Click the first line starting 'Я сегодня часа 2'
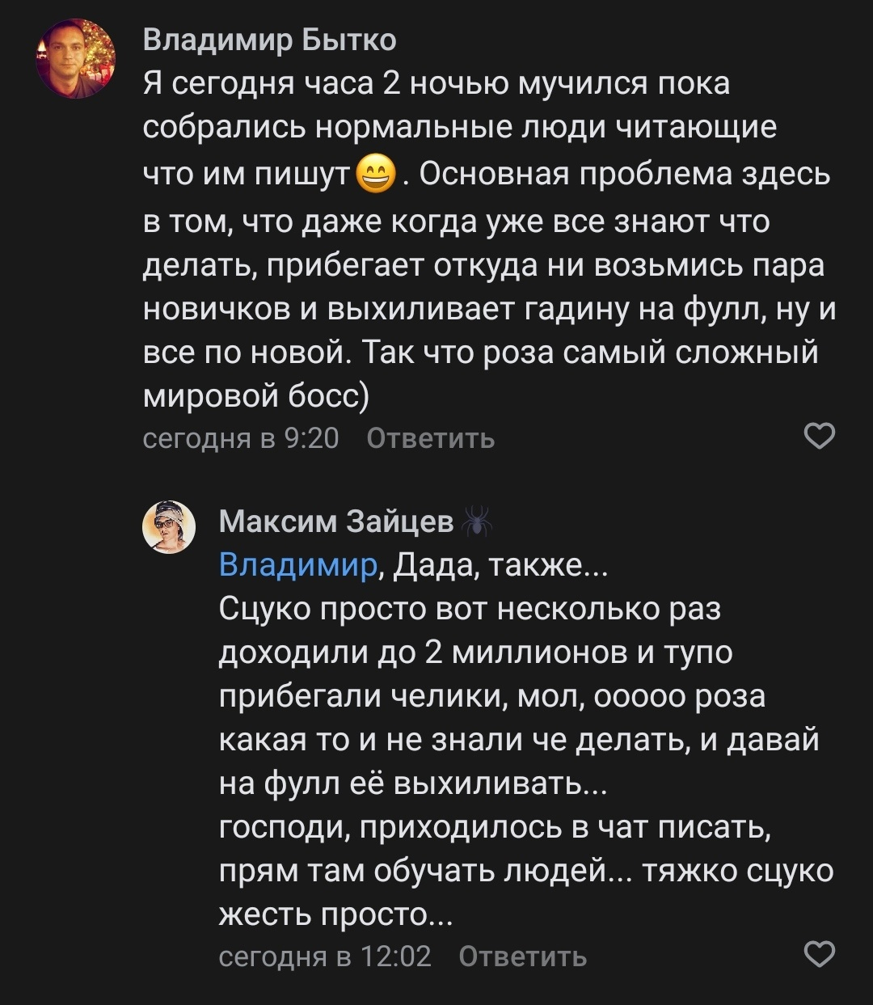This screenshot has width=873, height=1005. (x=436, y=83)
